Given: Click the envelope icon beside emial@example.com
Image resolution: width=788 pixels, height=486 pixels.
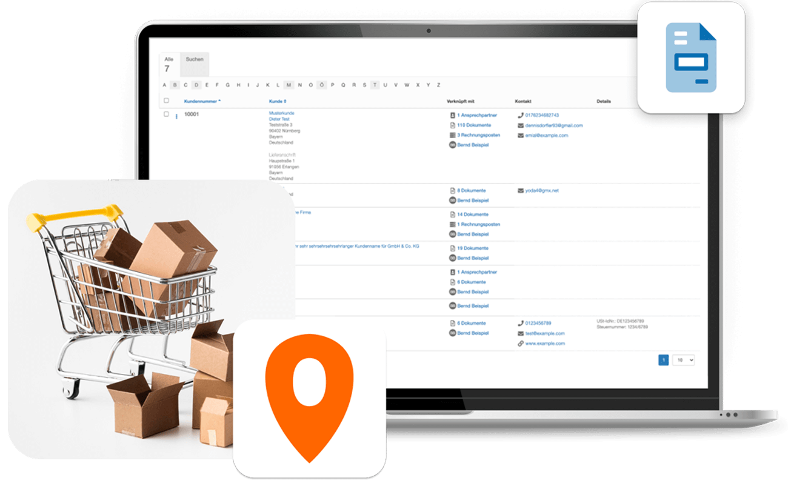Looking at the screenshot, I should (x=521, y=136).
